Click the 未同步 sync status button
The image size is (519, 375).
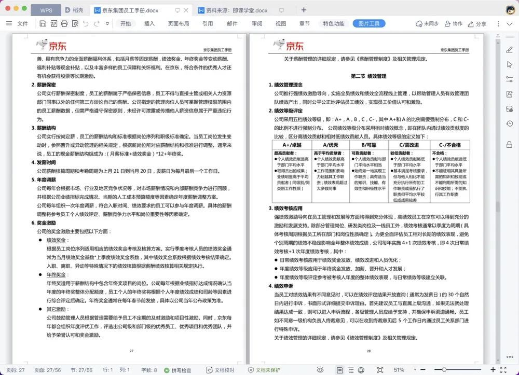[x=427, y=23]
